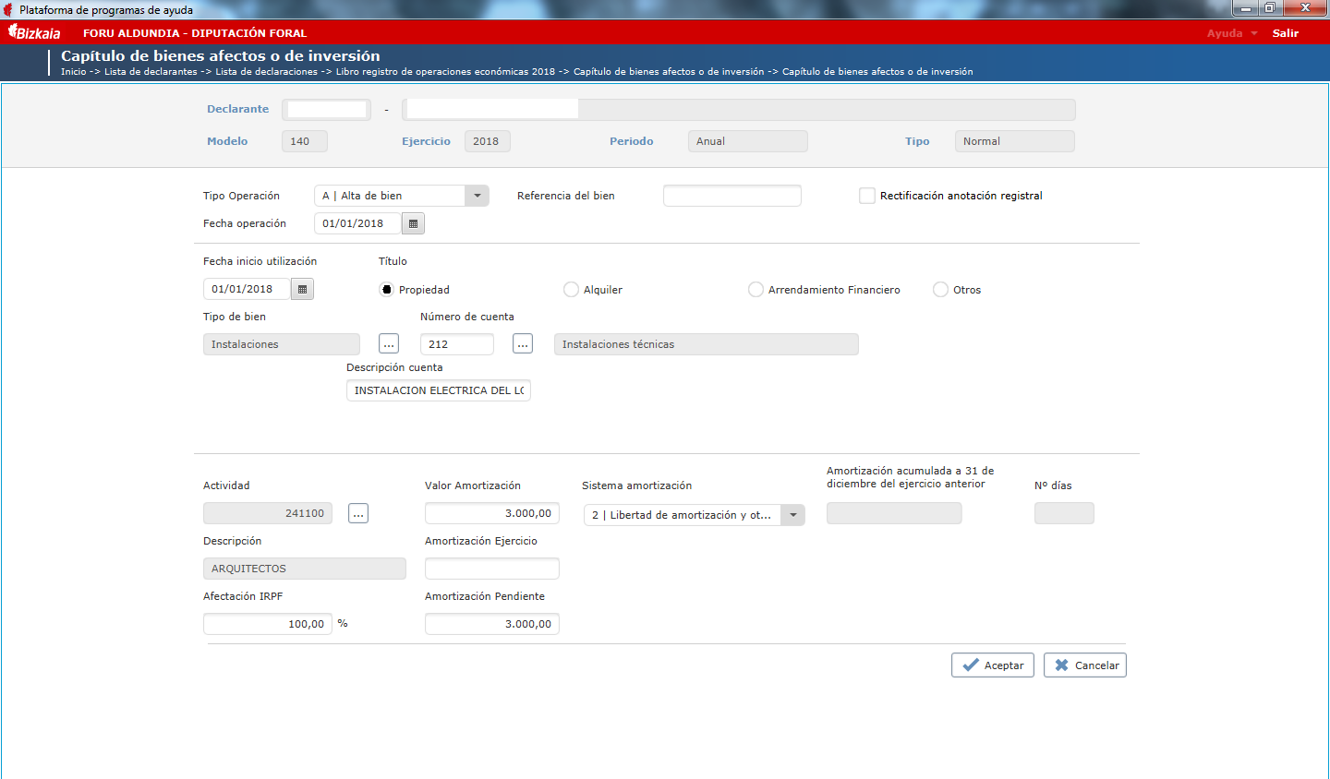Edit the Amortización Pendiente field
Viewport: 1330px width, 779px height.
point(492,624)
